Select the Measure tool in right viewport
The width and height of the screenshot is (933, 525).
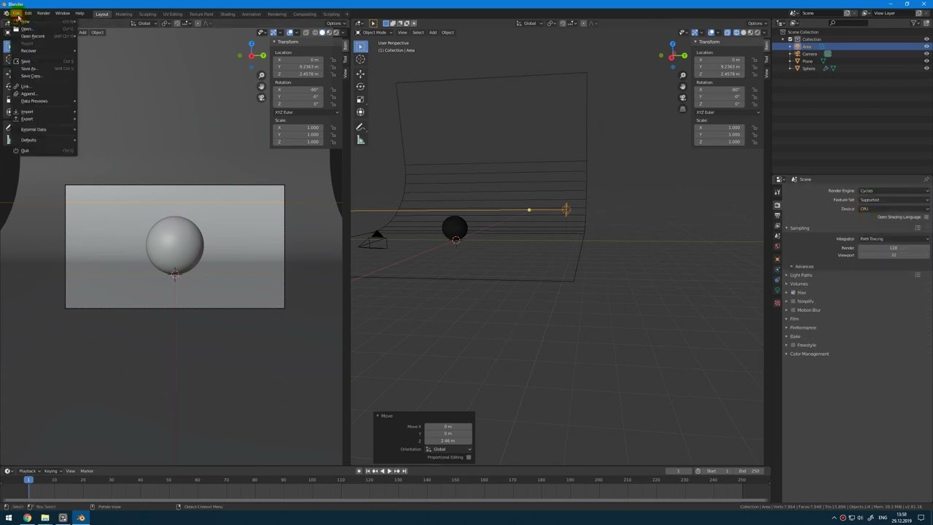click(x=360, y=140)
